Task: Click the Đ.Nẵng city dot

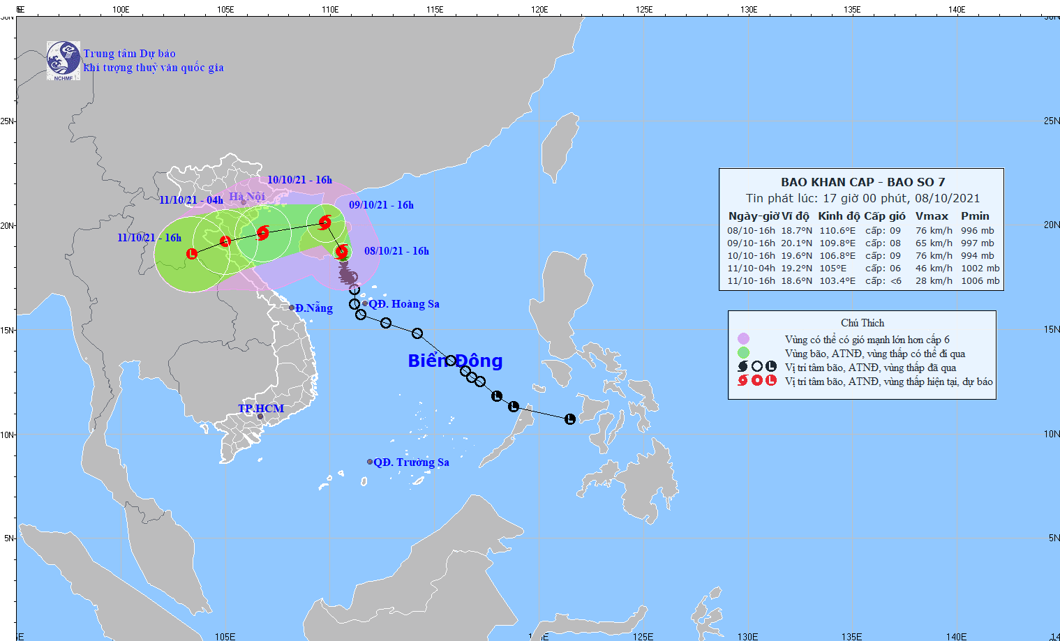Action: click(292, 308)
